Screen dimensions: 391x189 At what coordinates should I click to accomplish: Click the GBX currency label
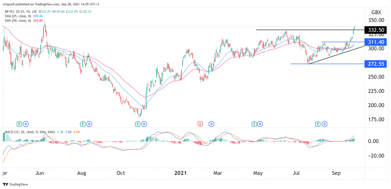(376, 12)
